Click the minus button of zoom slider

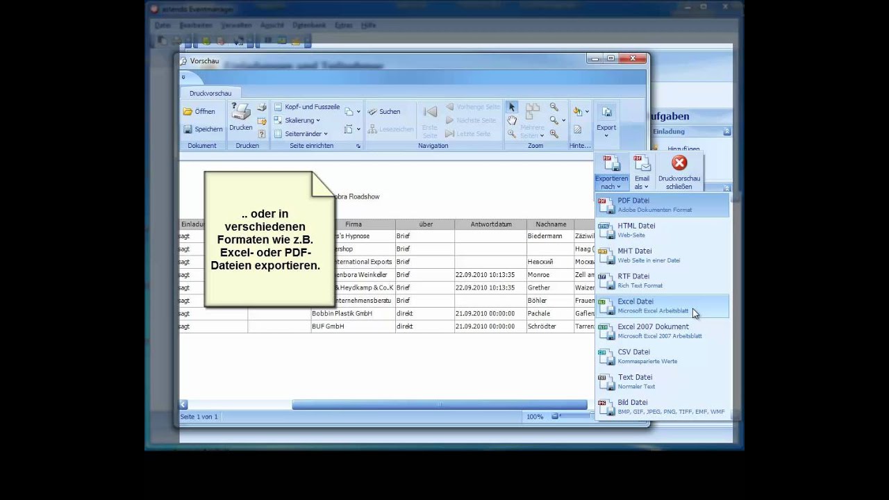[x=555, y=417]
